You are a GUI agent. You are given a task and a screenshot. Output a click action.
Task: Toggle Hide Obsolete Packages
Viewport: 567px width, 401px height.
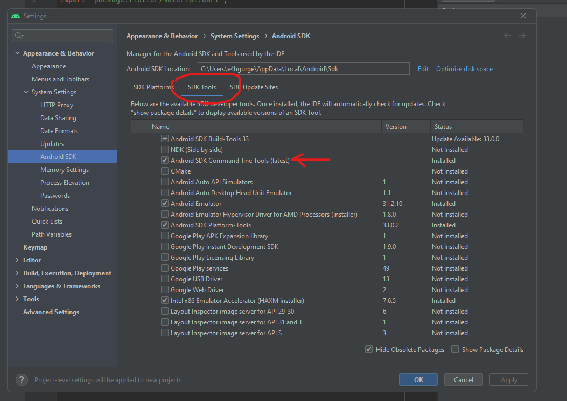[x=369, y=350]
